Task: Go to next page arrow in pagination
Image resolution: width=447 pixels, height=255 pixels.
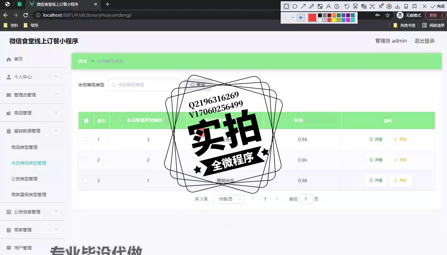Action: tap(277, 199)
